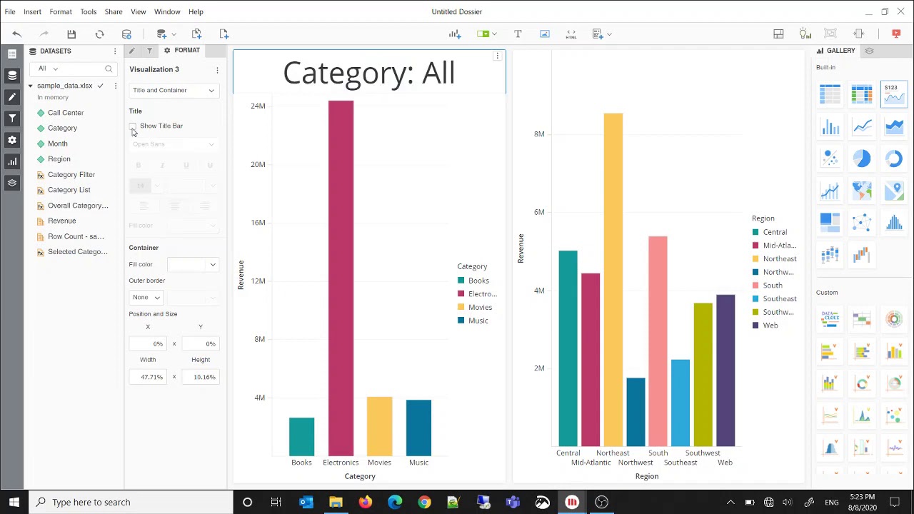
Task: Click the Add Page icon
Action: coord(224,34)
